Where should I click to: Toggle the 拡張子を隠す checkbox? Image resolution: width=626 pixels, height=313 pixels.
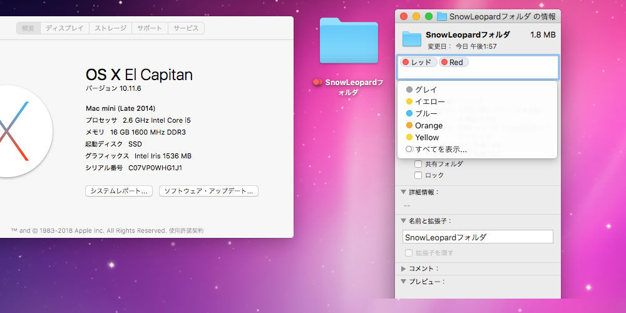408,253
